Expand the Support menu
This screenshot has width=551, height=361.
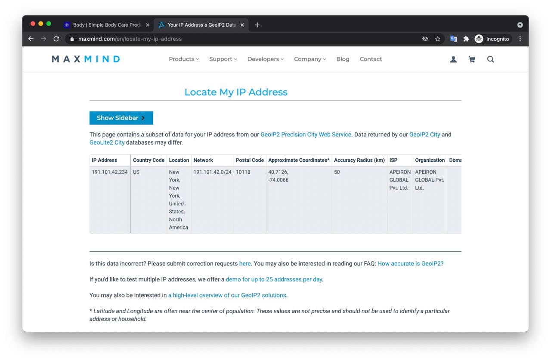pyautogui.click(x=223, y=59)
